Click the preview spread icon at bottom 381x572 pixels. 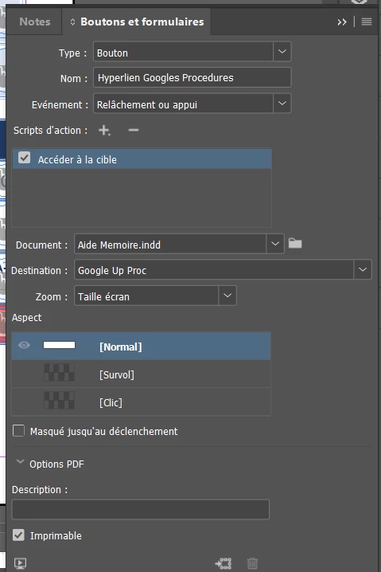(x=20, y=563)
